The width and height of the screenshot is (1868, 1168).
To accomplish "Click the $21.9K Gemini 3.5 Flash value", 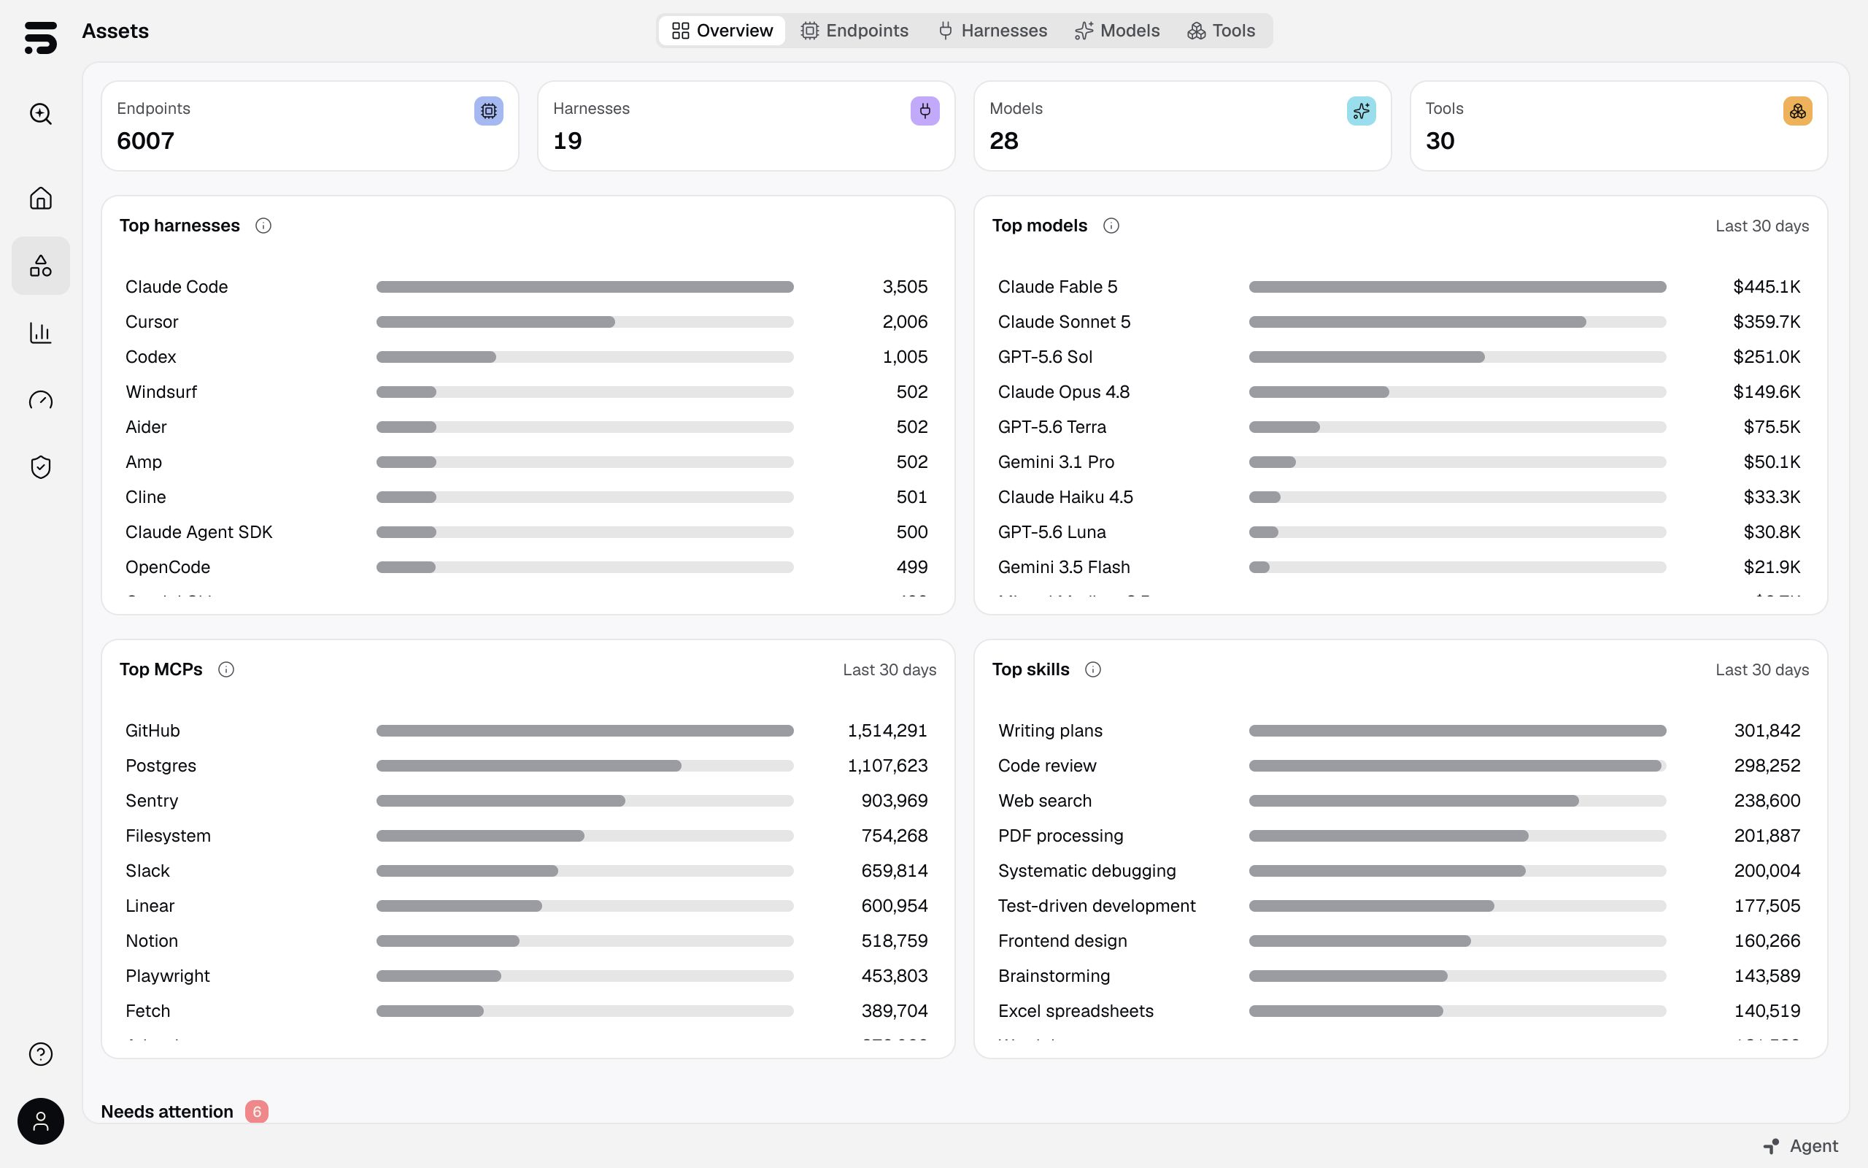I will tap(1772, 567).
